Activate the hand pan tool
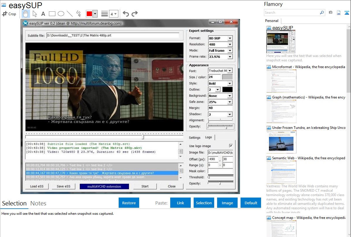This screenshot has width=351, height=237. coord(25,14)
